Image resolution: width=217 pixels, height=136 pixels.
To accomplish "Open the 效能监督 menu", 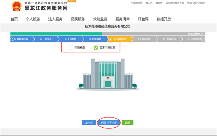I will click(x=100, y=19).
